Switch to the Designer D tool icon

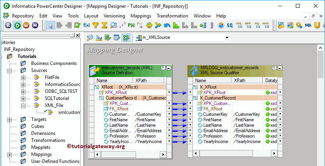pyautogui.click(x=18, y=25)
